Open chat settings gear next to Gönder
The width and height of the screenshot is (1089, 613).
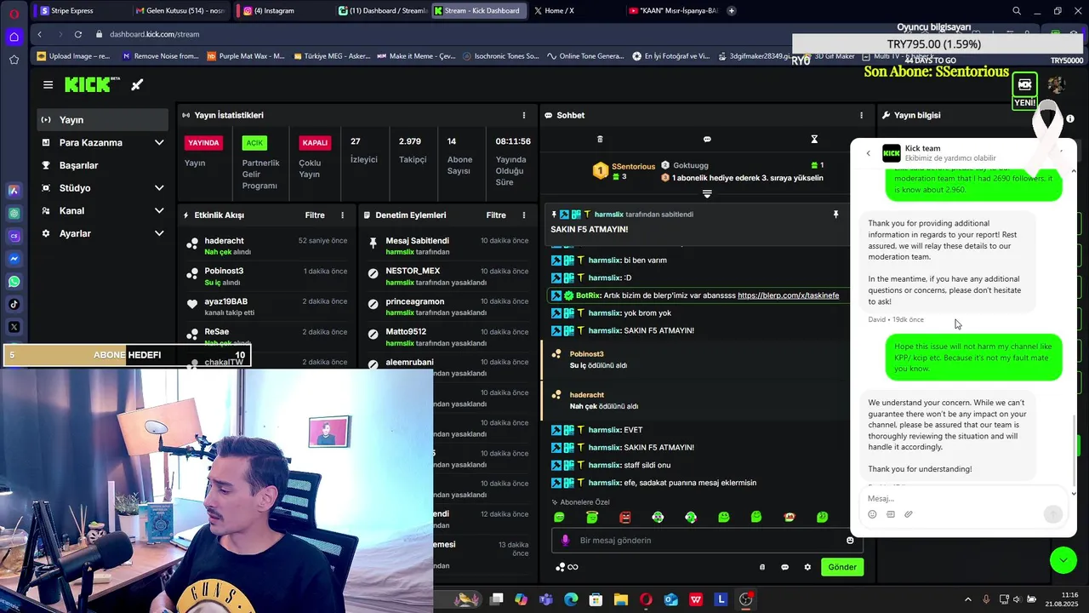pyautogui.click(x=807, y=567)
